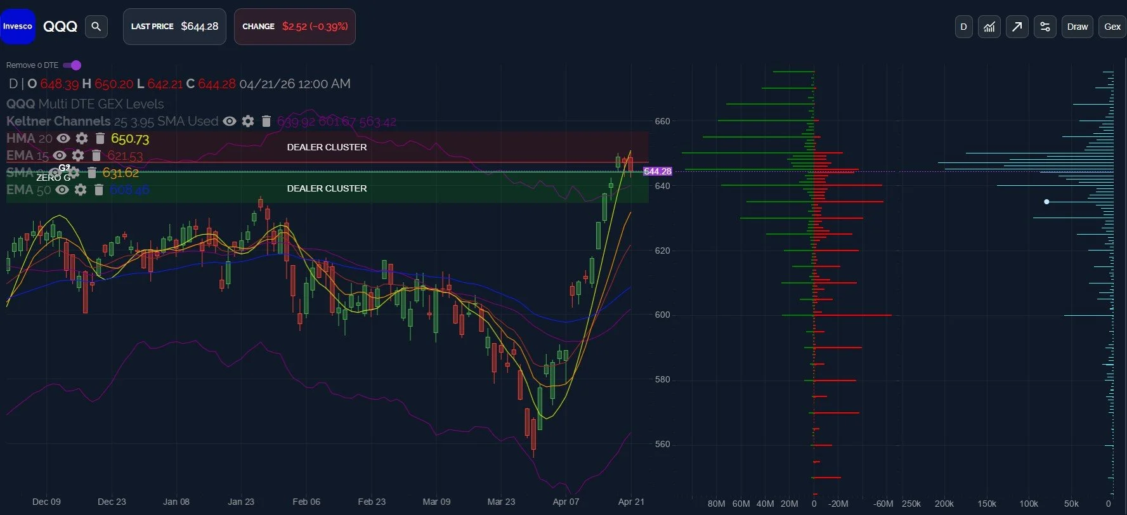Click the 560 price axis label
The width and height of the screenshot is (1127, 515).
point(662,444)
